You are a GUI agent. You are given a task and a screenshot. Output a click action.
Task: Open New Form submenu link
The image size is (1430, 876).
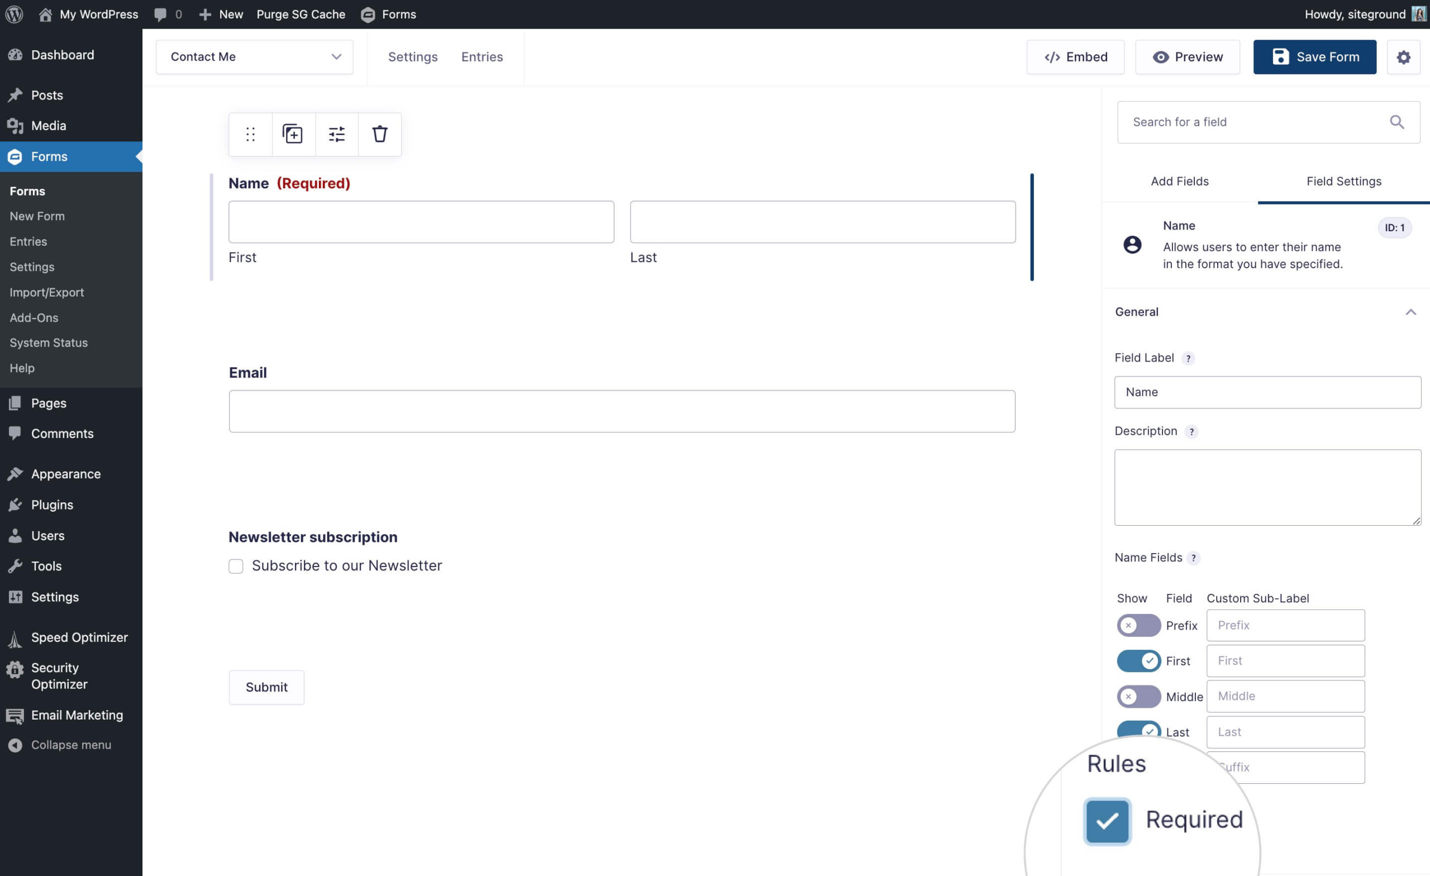pos(37,216)
